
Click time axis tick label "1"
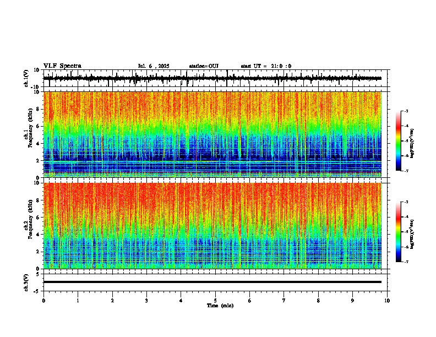click(x=78, y=301)
